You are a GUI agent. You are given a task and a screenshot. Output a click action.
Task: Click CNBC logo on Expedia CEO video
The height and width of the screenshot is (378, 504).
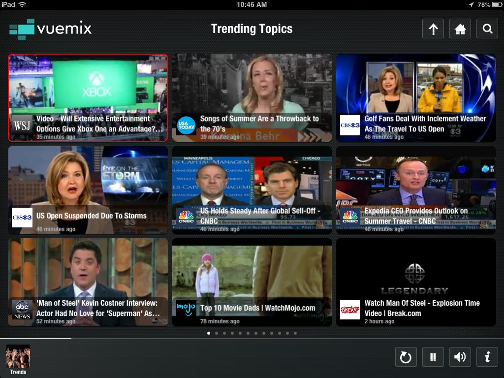[350, 218]
